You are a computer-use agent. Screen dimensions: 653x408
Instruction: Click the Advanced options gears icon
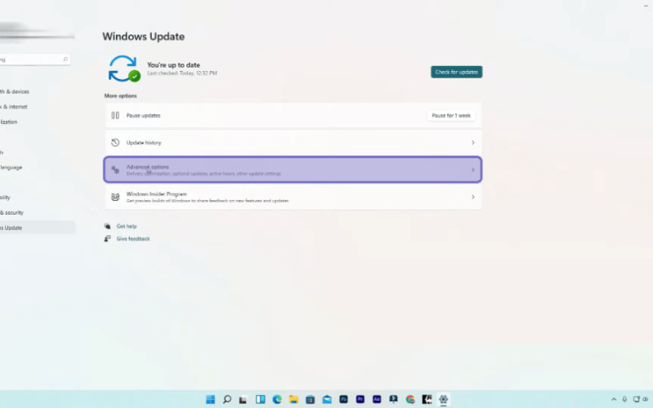coord(115,170)
